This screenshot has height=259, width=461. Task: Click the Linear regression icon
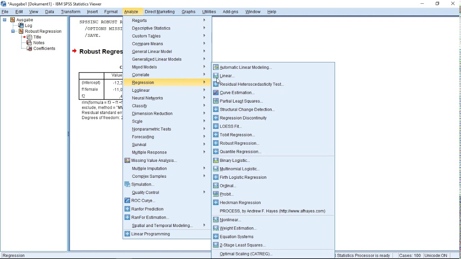[x=216, y=76]
